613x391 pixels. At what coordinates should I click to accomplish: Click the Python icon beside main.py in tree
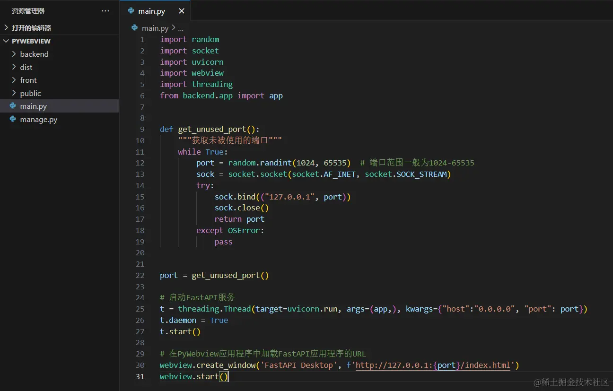(x=13, y=106)
